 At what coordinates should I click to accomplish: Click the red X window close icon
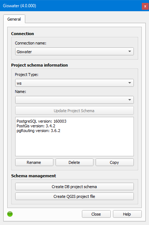coord(145,6)
